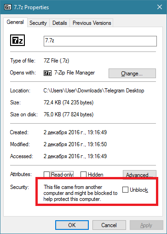Screen dimensions: 167x234
Task: Click the Apply button
Action: click(146, 225)
